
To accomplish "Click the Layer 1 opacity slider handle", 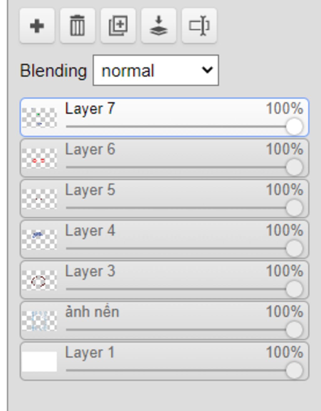I will click(294, 370).
